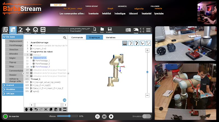Expand the Avancé section
219x122 pixels.
click(13, 85)
